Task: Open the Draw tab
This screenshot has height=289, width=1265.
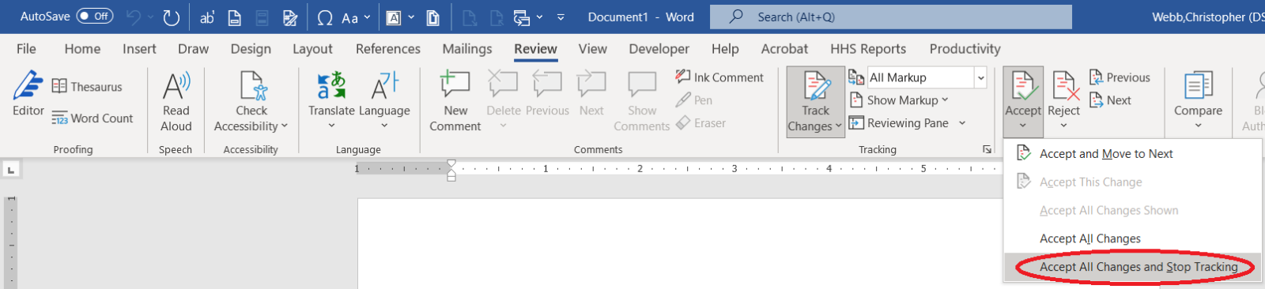Action: pyautogui.click(x=193, y=49)
